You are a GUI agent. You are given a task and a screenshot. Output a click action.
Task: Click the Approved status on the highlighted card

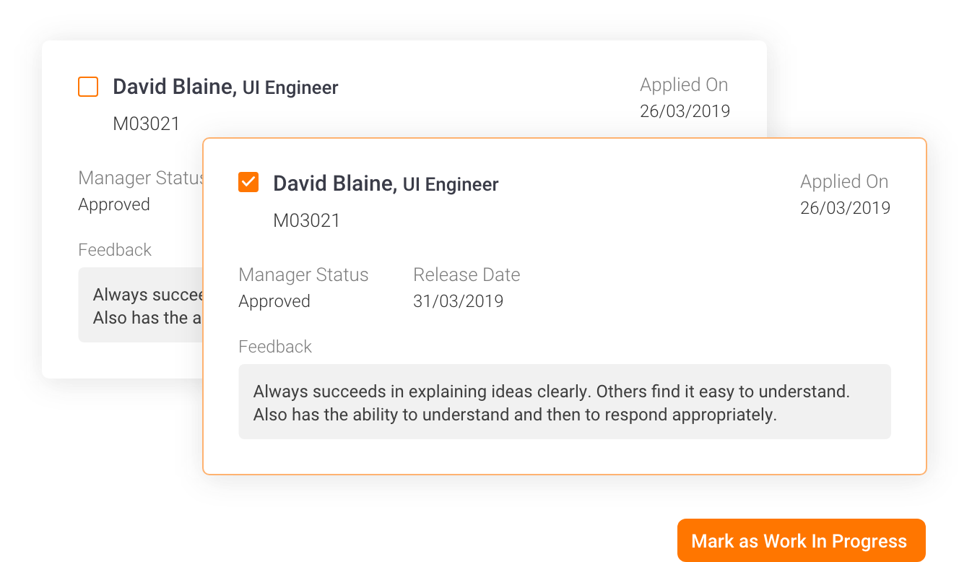tap(274, 301)
